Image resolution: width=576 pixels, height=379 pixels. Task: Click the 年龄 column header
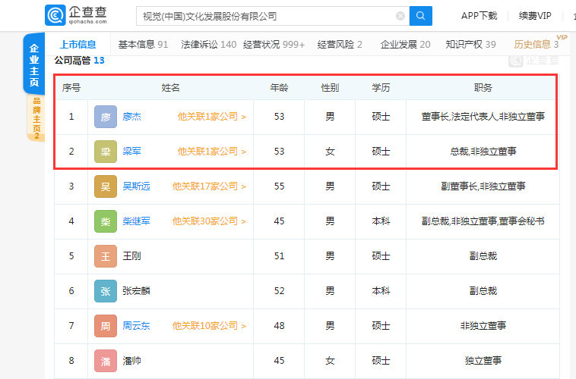pos(279,88)
